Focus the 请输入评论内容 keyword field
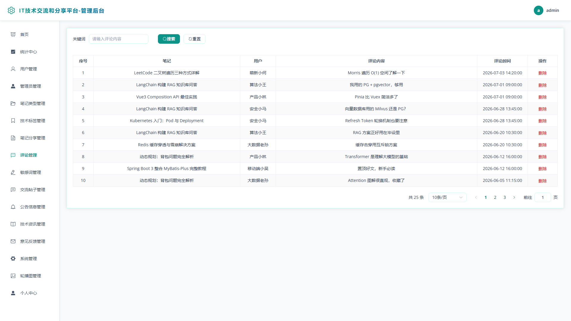The image size is (571, 321). (119, 39)
